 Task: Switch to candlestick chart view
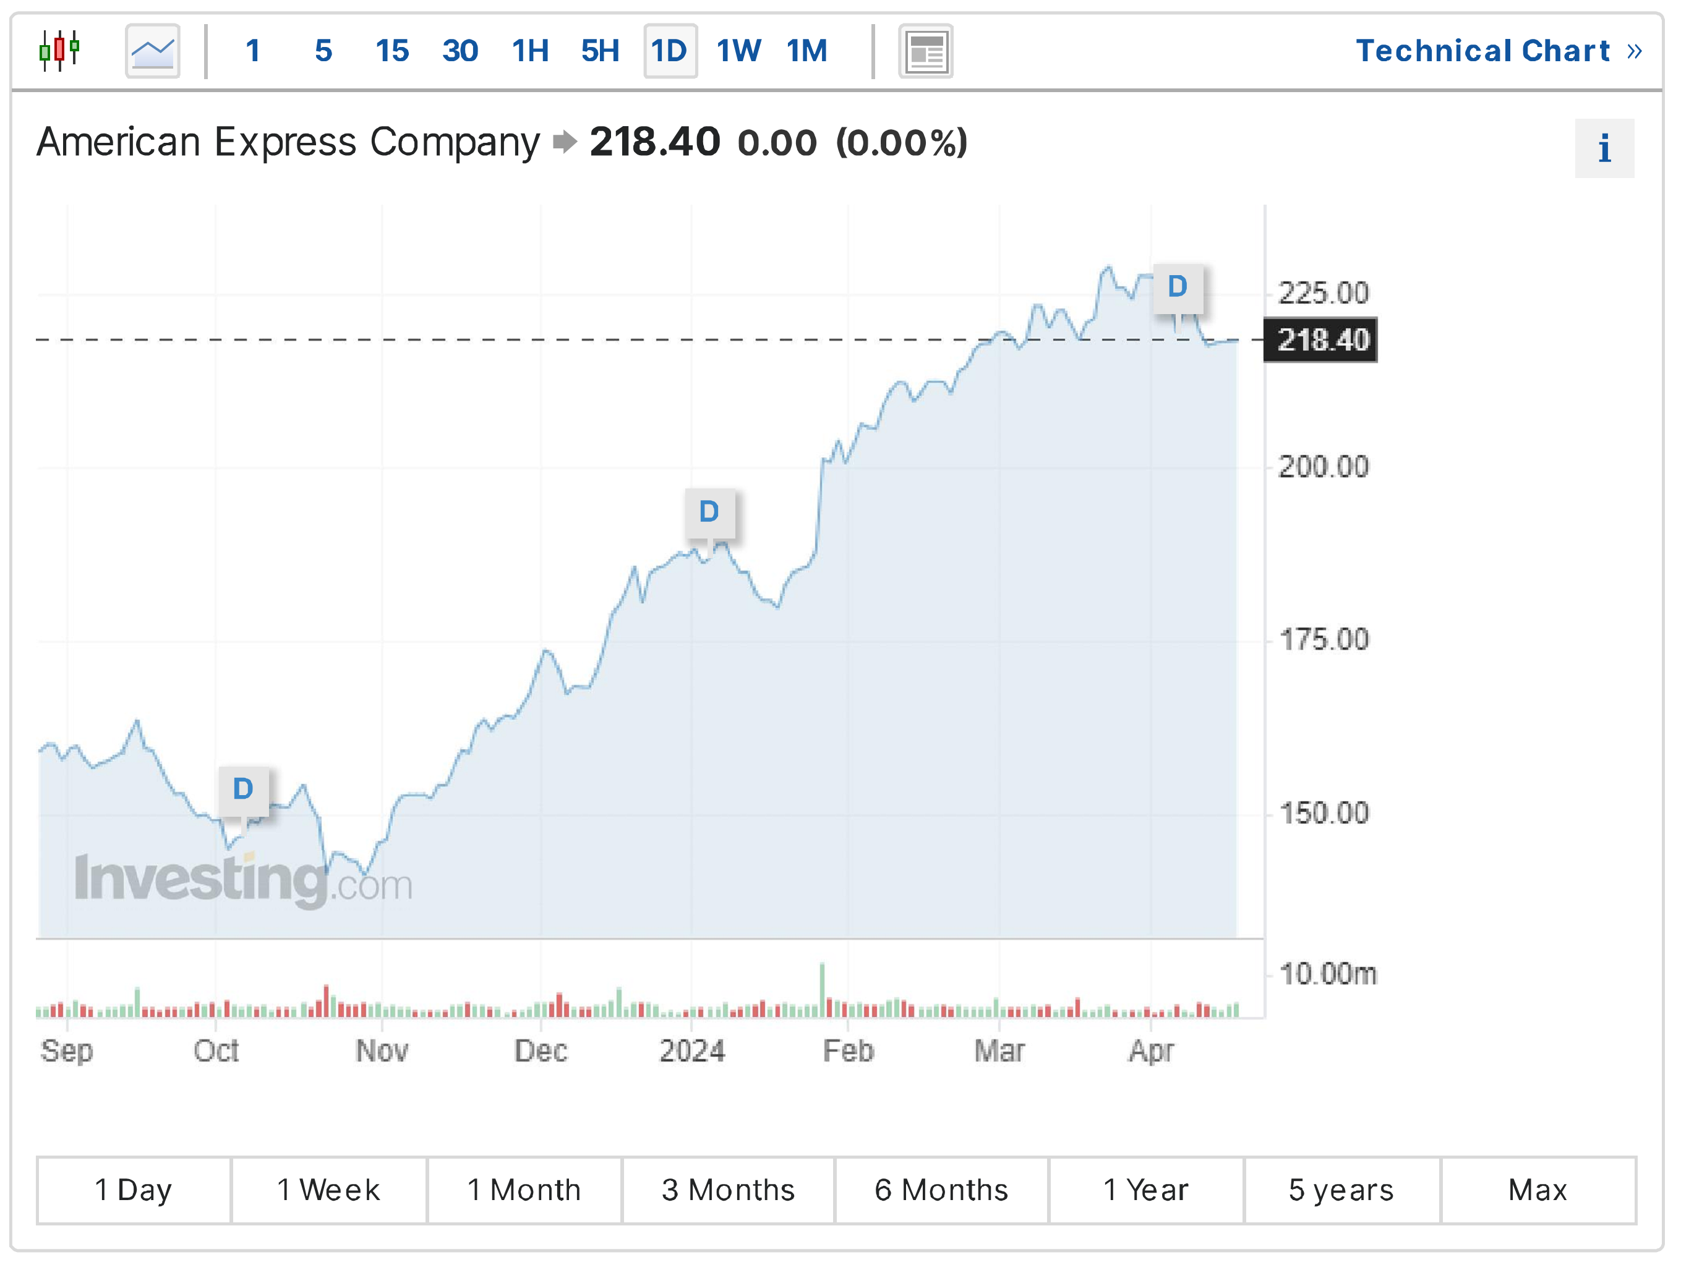click(59, 51)
